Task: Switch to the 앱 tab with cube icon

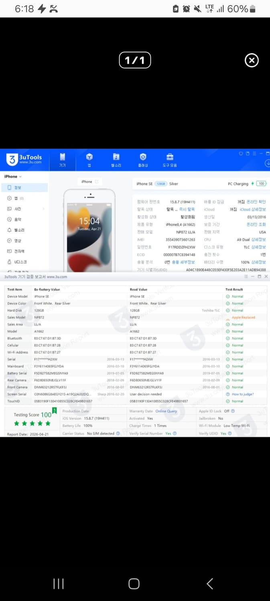Action: coord(89,160)
